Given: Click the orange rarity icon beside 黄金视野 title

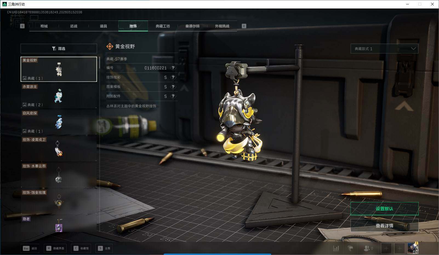Looking at the screenshot, I should tap(110, 47).
